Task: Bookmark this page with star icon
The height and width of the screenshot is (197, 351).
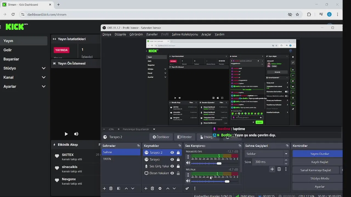Action: (297, 15)
